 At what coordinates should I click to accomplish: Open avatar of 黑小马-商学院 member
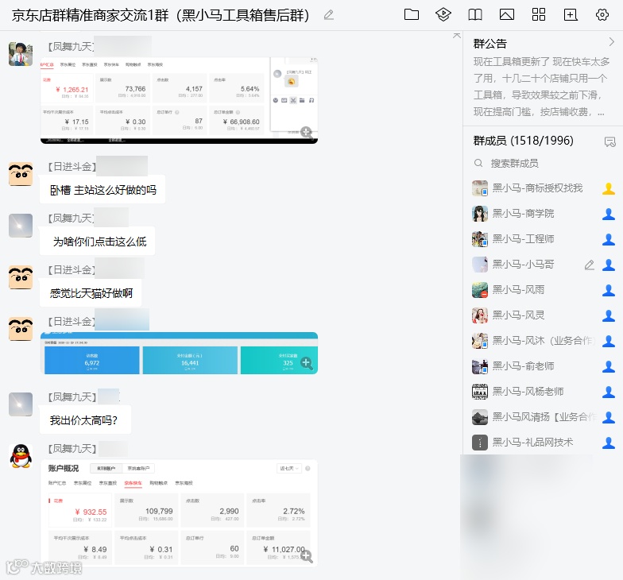(x=480, y=214)
